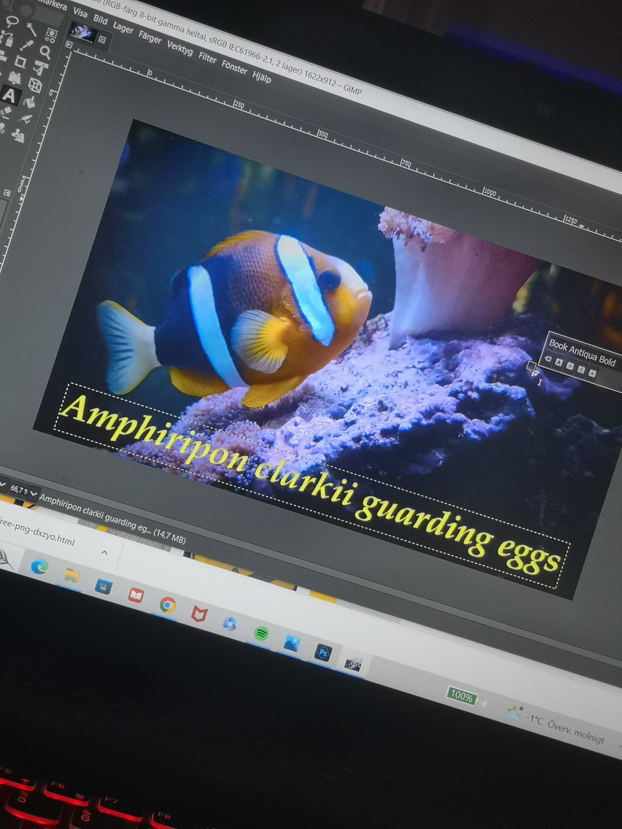Select the Free Select lasso tool
622x829 pixels.
click(x=12, y=21)
